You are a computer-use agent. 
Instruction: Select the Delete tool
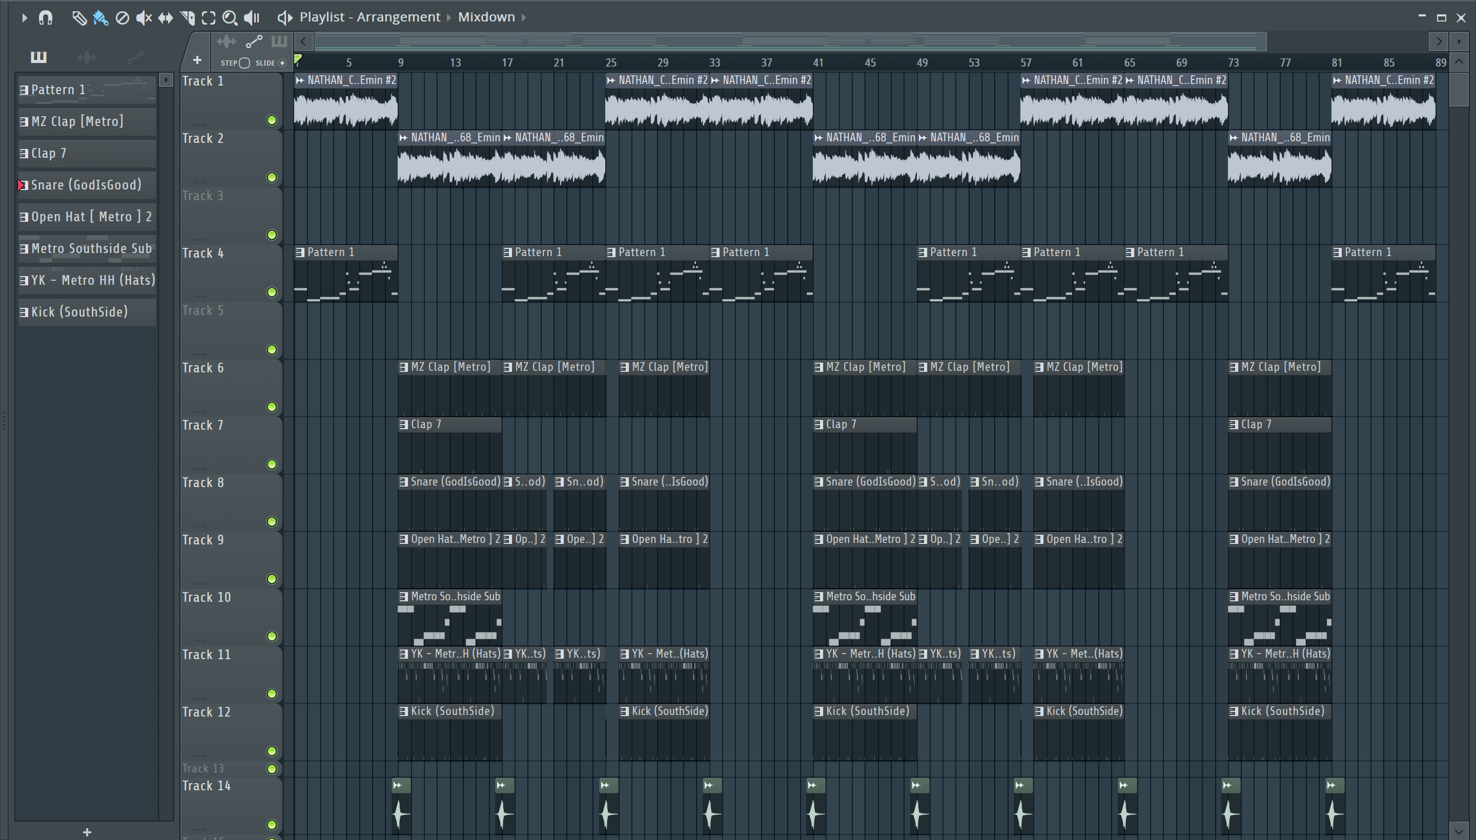[122, 18]
